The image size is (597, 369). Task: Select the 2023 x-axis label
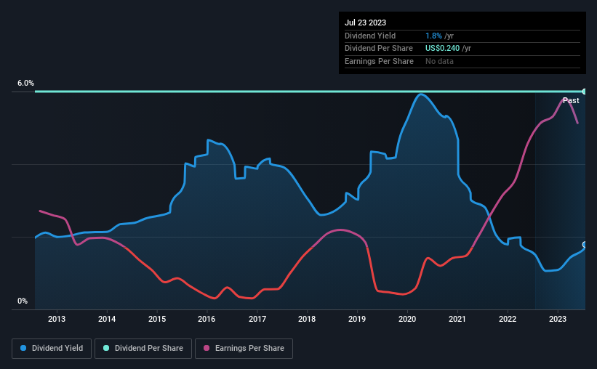point(558,319)
